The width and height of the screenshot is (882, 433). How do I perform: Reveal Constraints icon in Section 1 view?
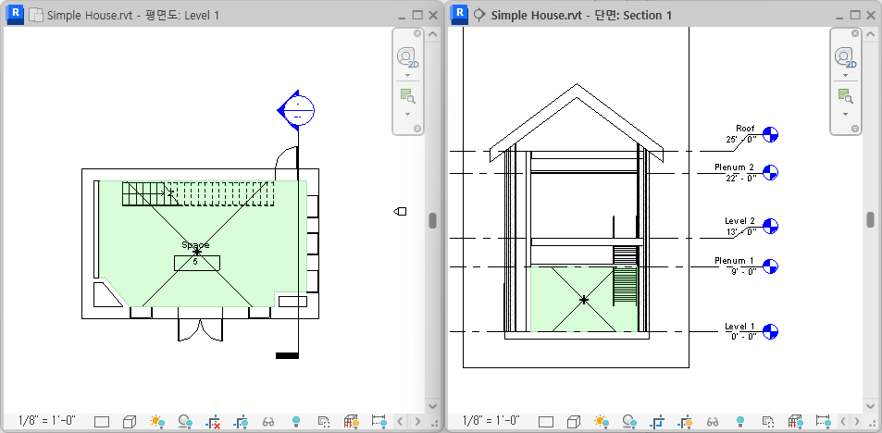pyautogui.click(x=824, y=421)
